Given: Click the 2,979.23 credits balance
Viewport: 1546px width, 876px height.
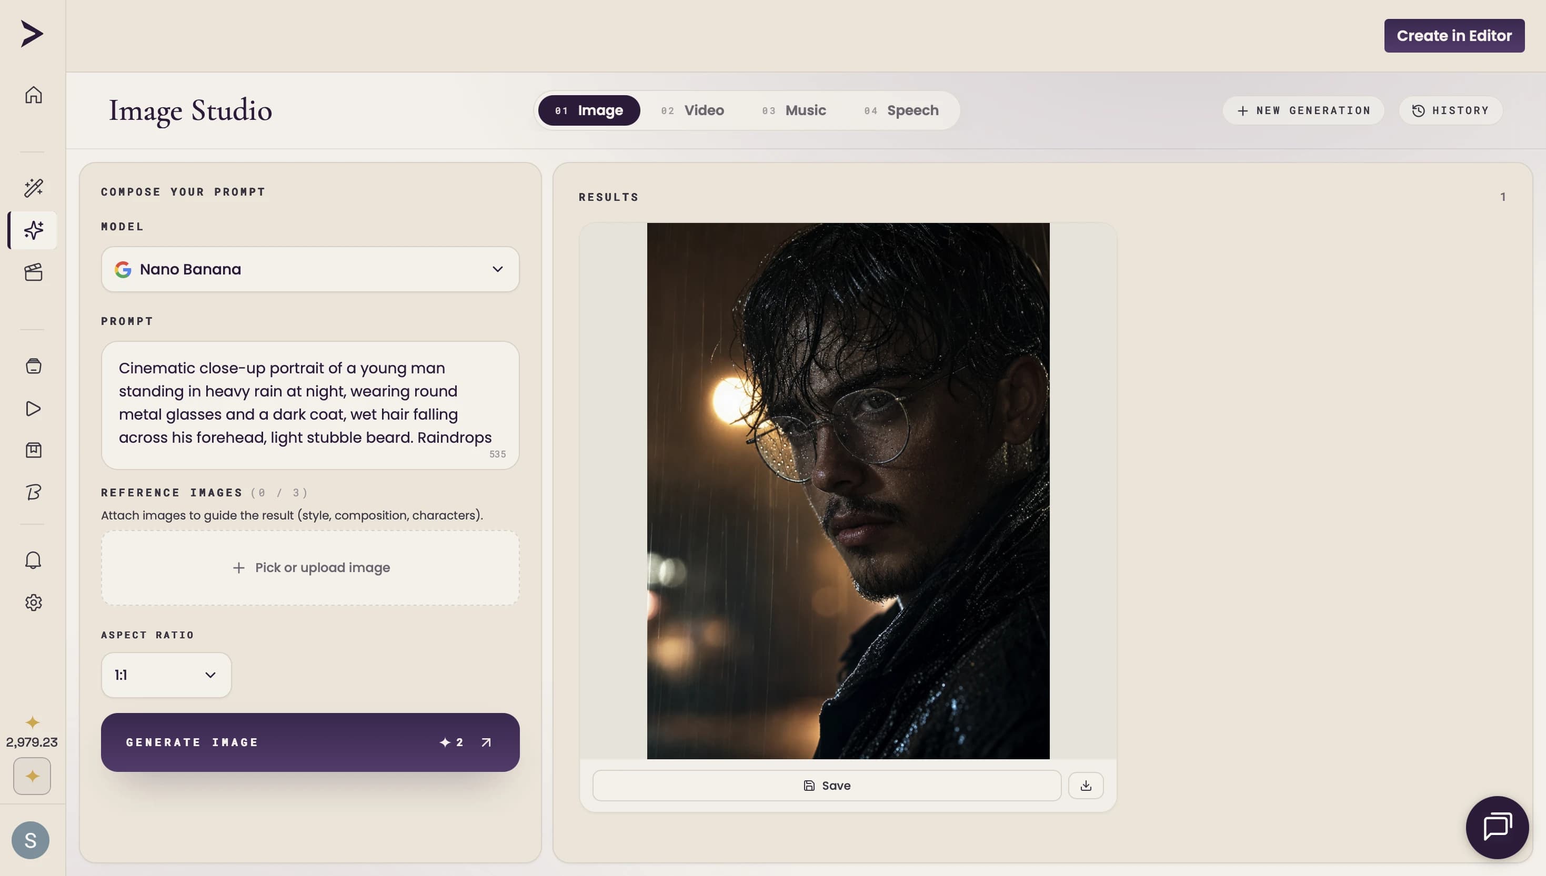Looking at the screenshot, I should pos(32,742).
